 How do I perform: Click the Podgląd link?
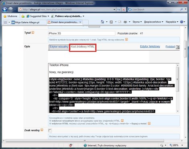170,47
